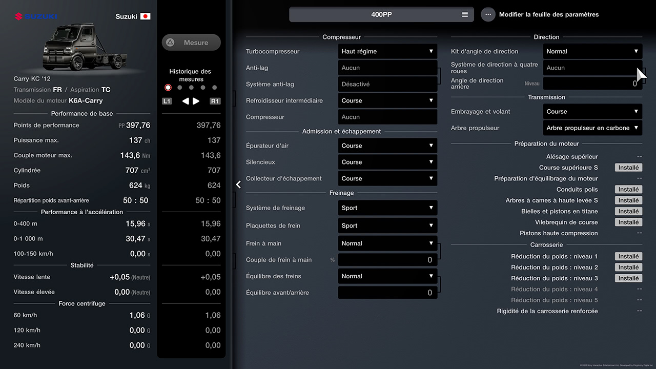Image resolution: width=656 pixels, height=369 pixels.
Task: Click the Puissance max. 137 ch value
Action: click(x=139, y=140)
